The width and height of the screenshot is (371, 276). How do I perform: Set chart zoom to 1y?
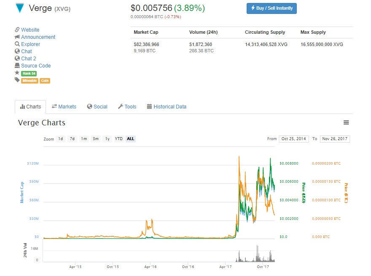(108, 139)
